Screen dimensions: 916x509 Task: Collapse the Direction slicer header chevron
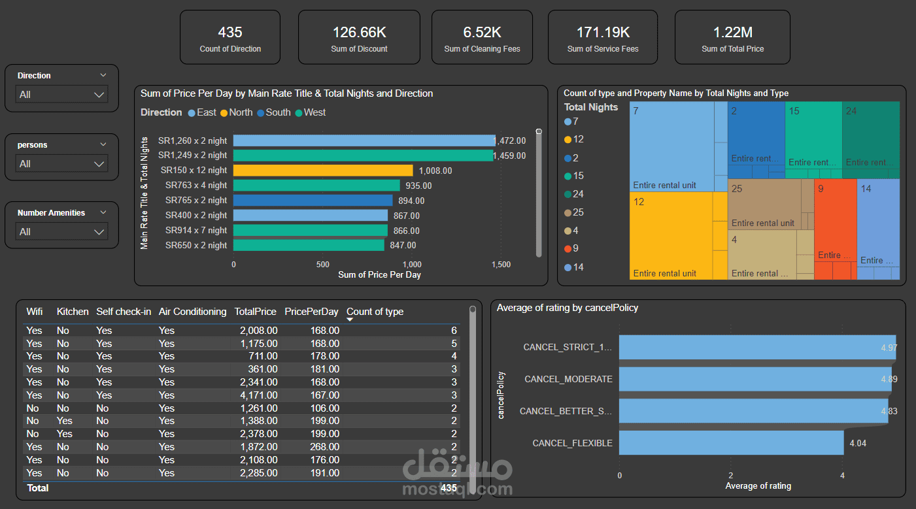click(x=103, y=75)
